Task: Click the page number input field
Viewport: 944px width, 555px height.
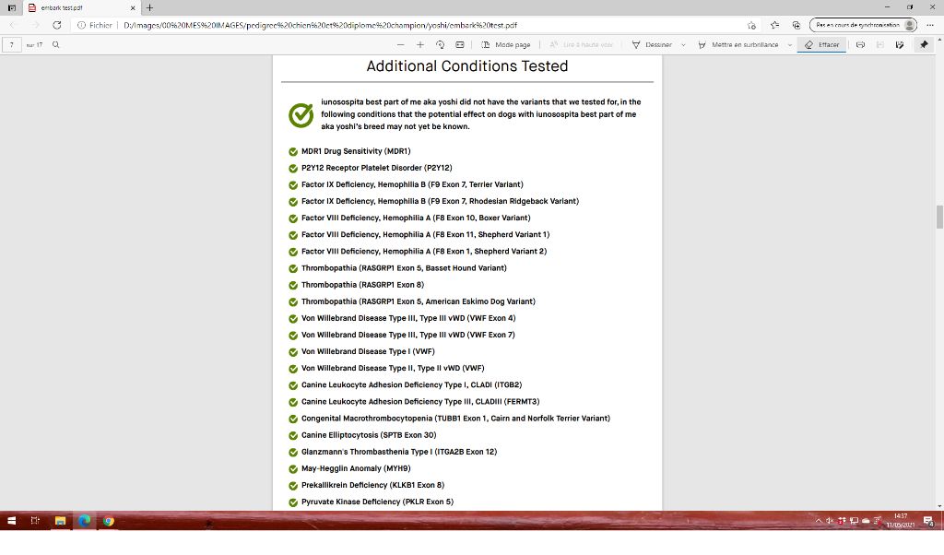Action: (x=12, y=44)
